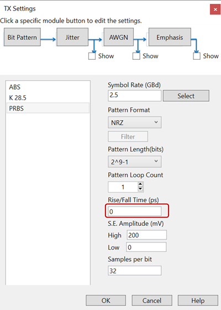Close the TX Settings dialog
This screenshot has width=221, height=310.
[215, 9]
